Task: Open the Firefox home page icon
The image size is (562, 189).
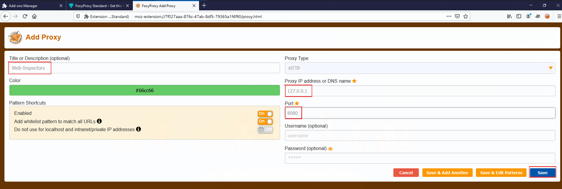Action: click(34, 16)
